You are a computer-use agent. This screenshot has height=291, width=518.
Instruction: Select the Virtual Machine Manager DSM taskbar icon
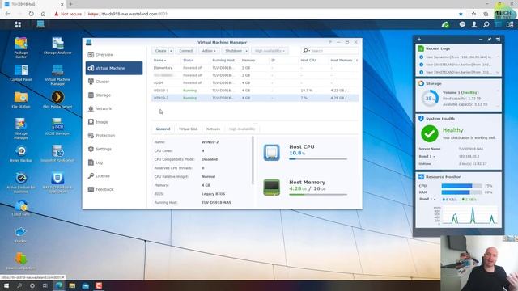[40, 24]
